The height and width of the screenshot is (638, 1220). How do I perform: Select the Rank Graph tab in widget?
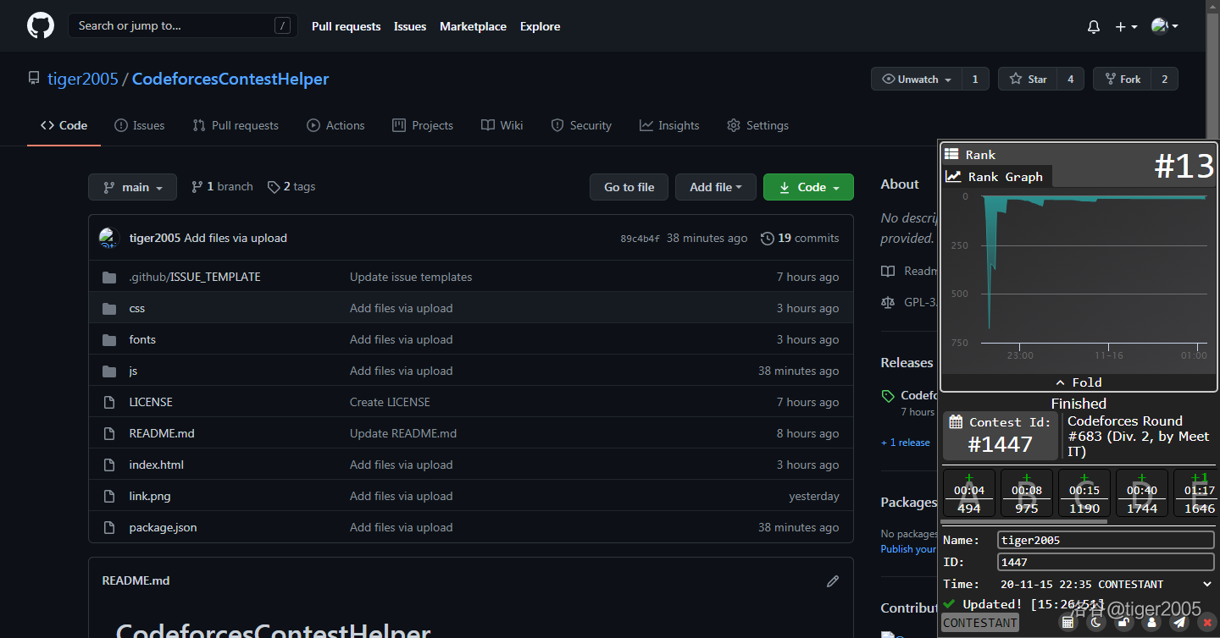pos(997,177)
